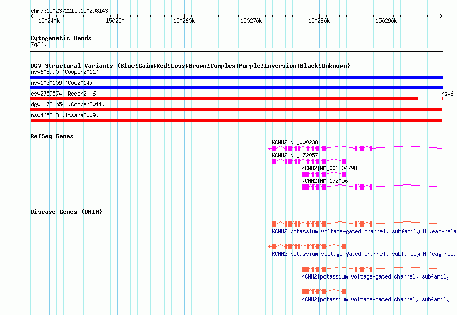Click the KCNH2 NM_172057 magenta gene glyph
Viewport: 457px width, 315px height.
coord(307,161)
